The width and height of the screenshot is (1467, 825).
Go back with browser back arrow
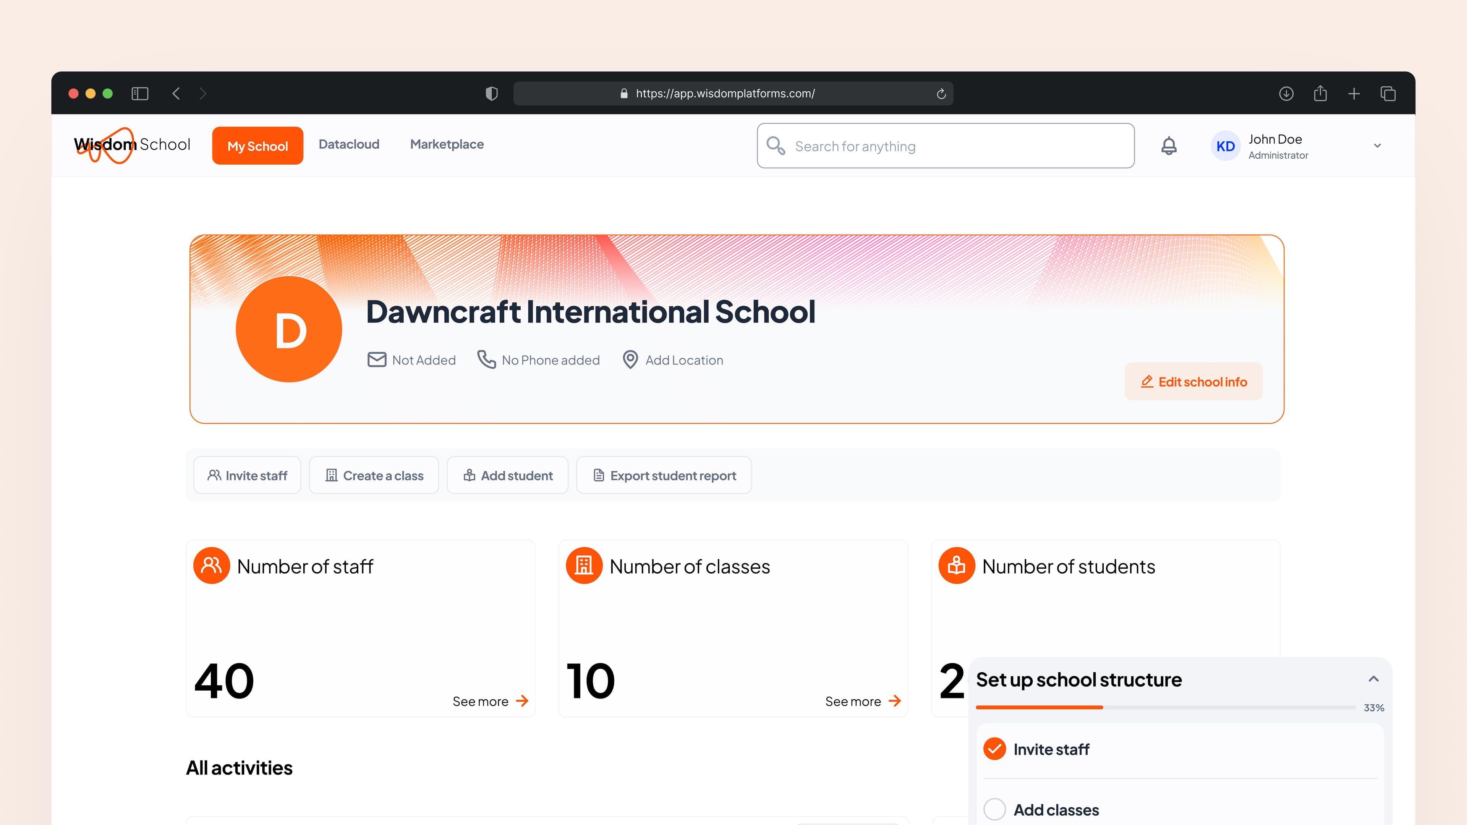coord(176,93)
